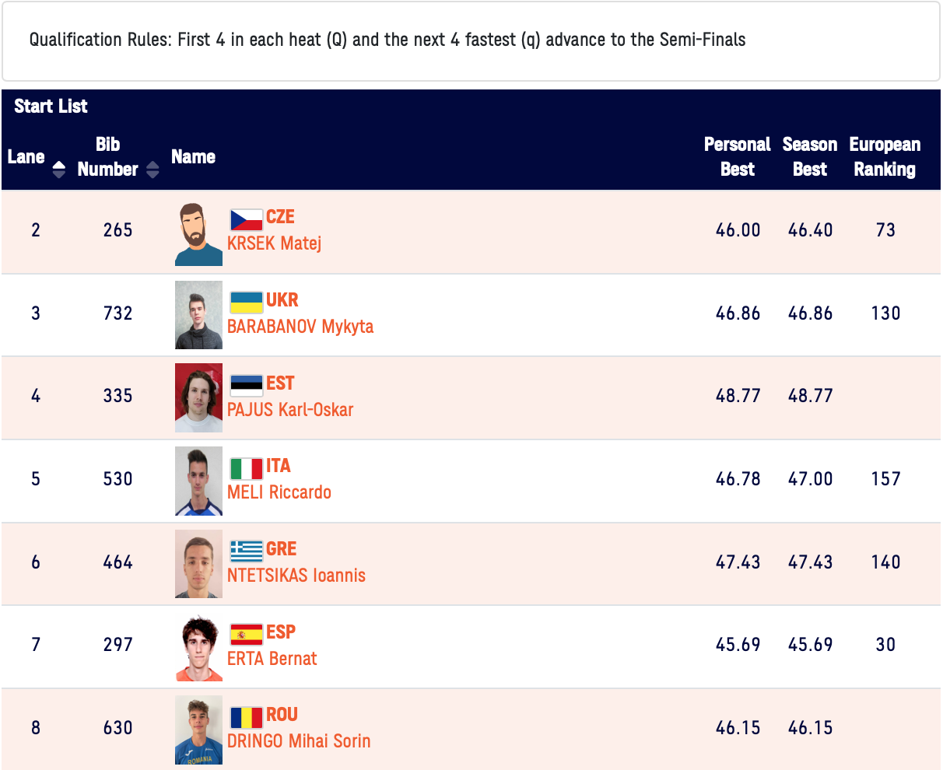
Task: Click the Italy flag icon
Action: pos(246,468)
